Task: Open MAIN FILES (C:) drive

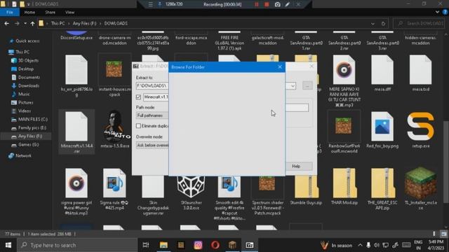Action: click(x=33, y=120)
